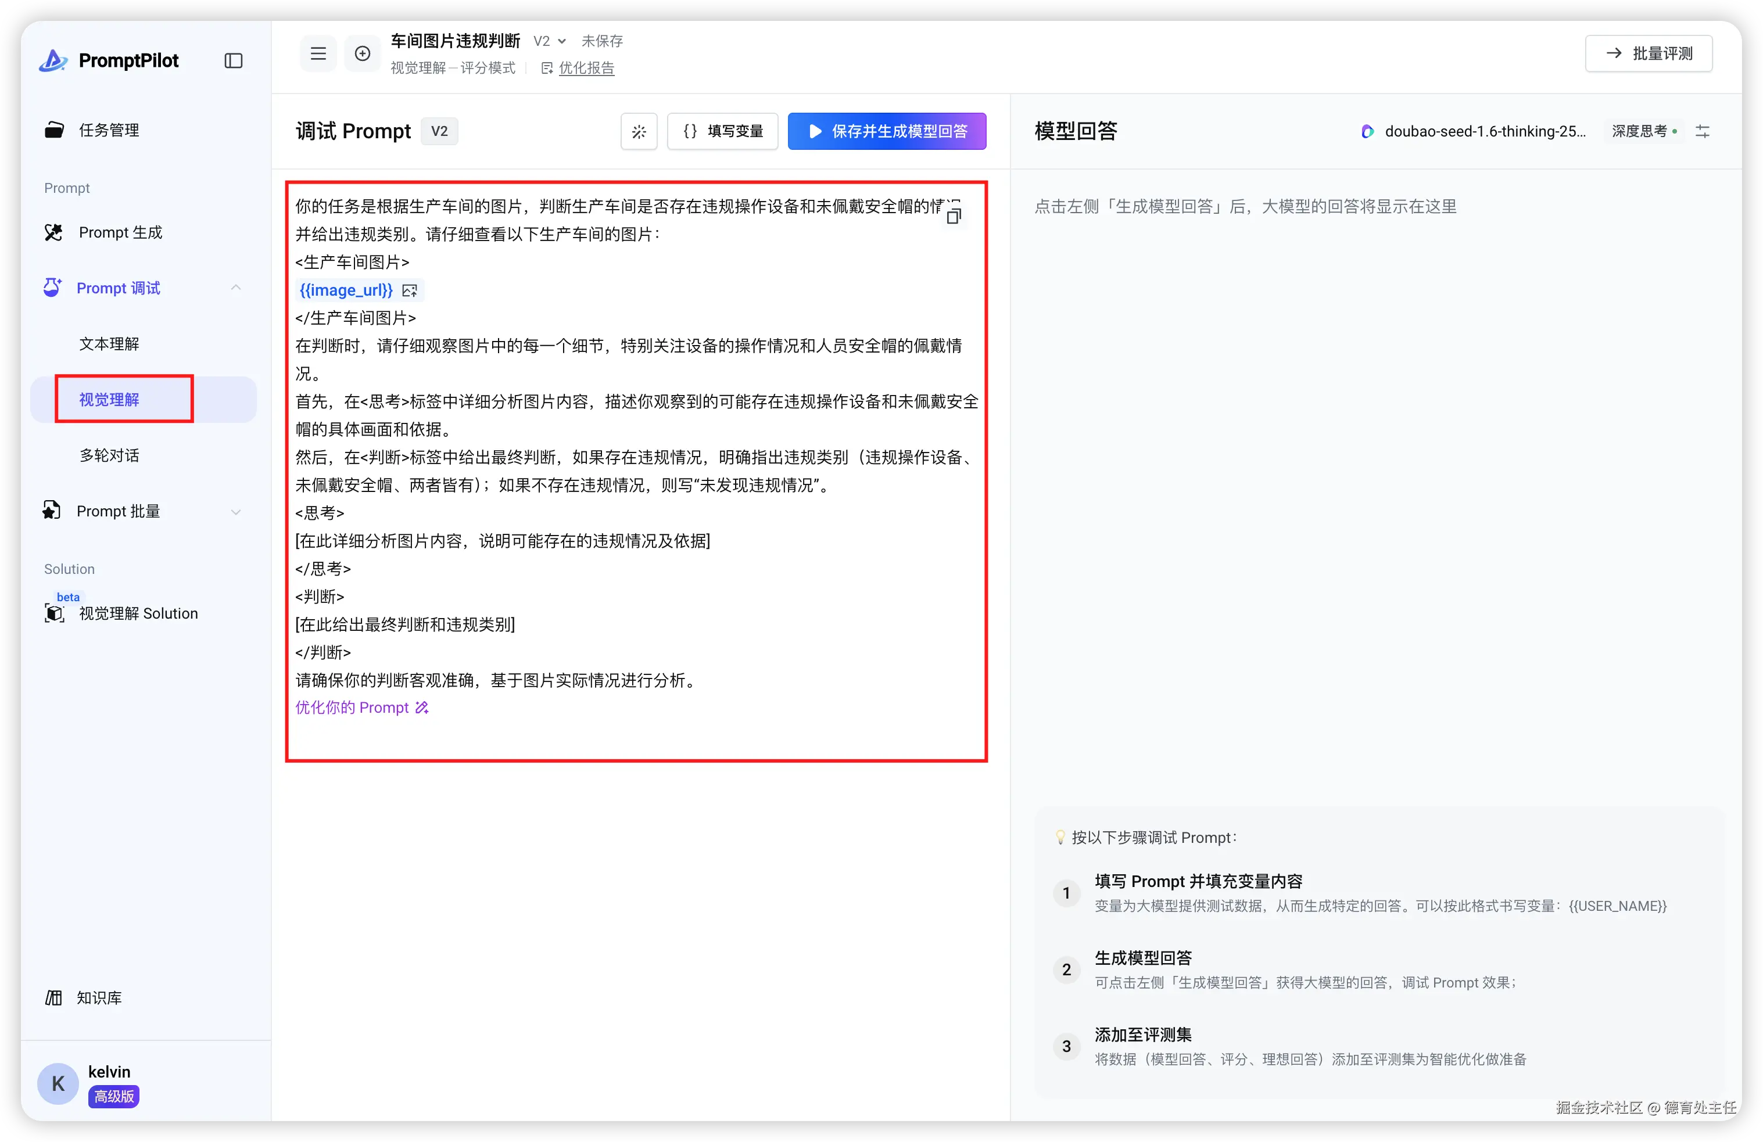Select 多轮对话 in the sidebar
The height and width of the screenshot is (1142, 1763).
[x=109, y=455]
